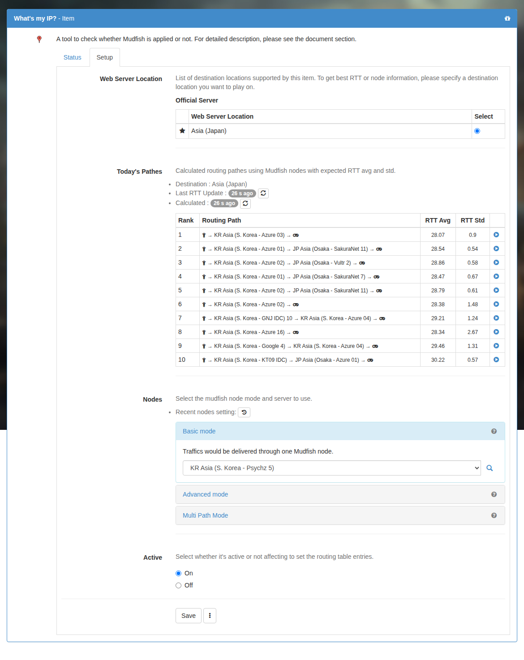
Task: Apply the rank 10 routing path
Action: pyautogui.click(x=496, y=360)
